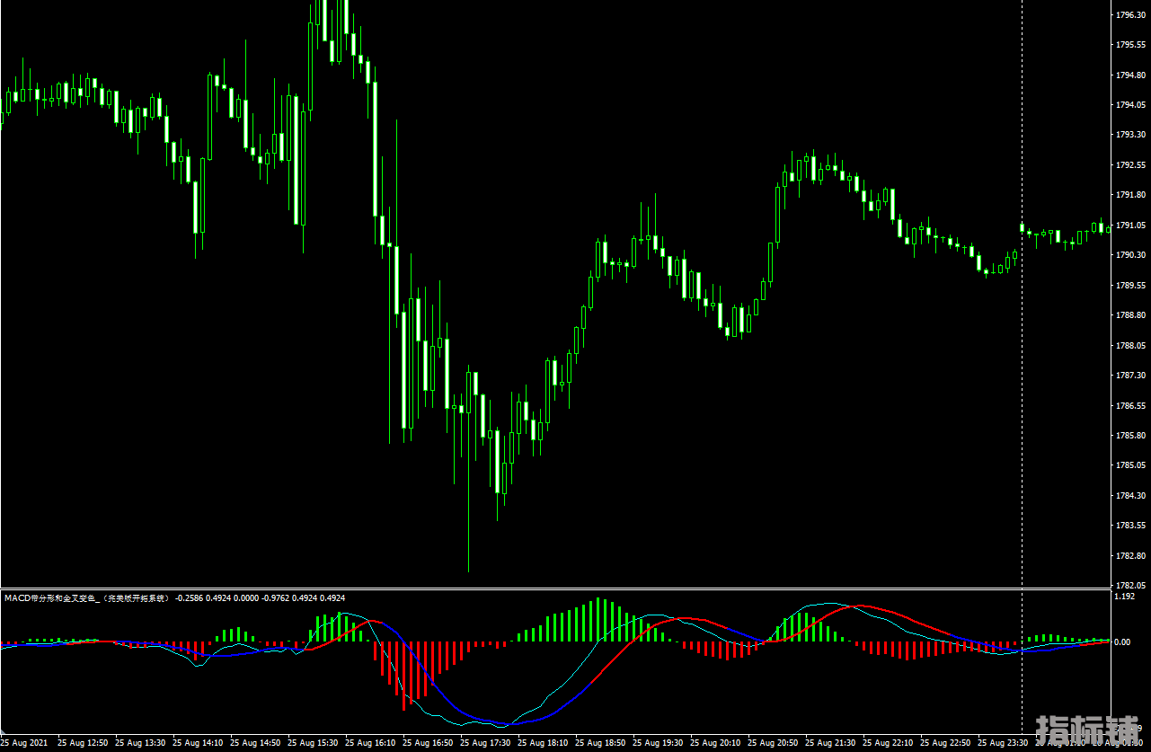
Task: Select the 1788.05 price axis label
Action: (1129, 345)
